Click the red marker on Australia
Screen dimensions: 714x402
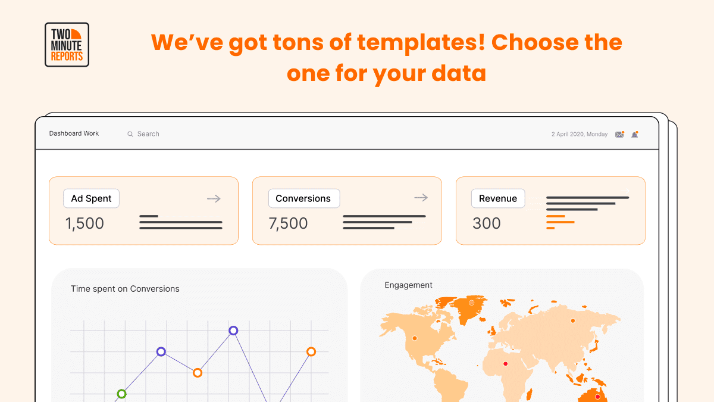point(597,397)
